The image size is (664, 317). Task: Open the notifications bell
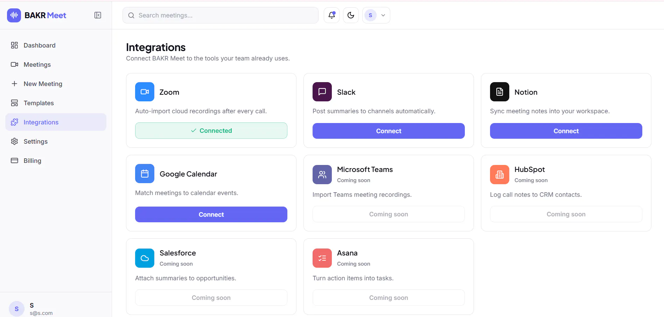(x=331, y=15)
